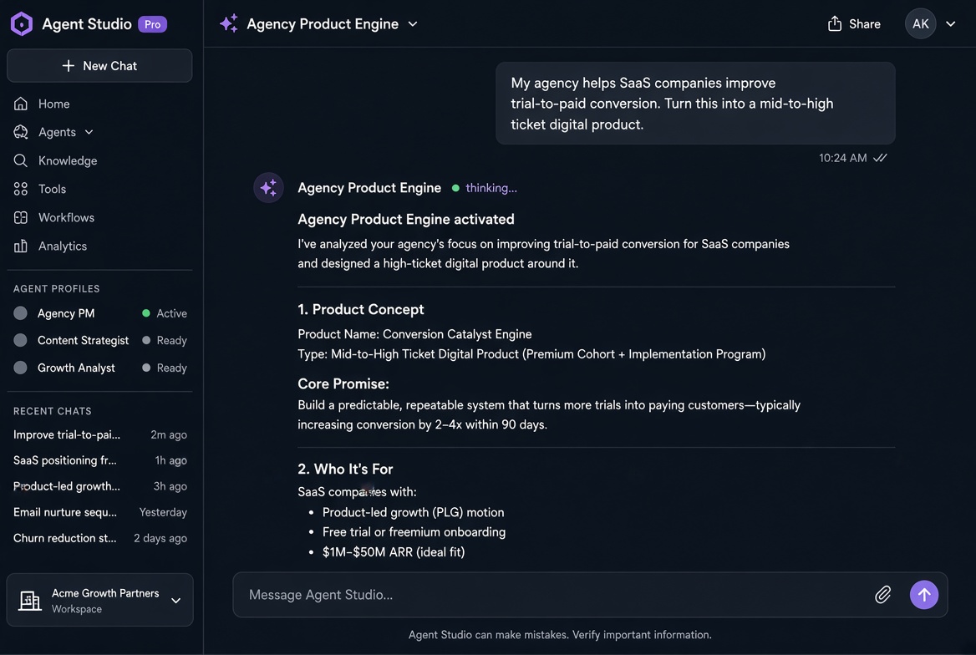Start a New Chat

coord(99,66)
